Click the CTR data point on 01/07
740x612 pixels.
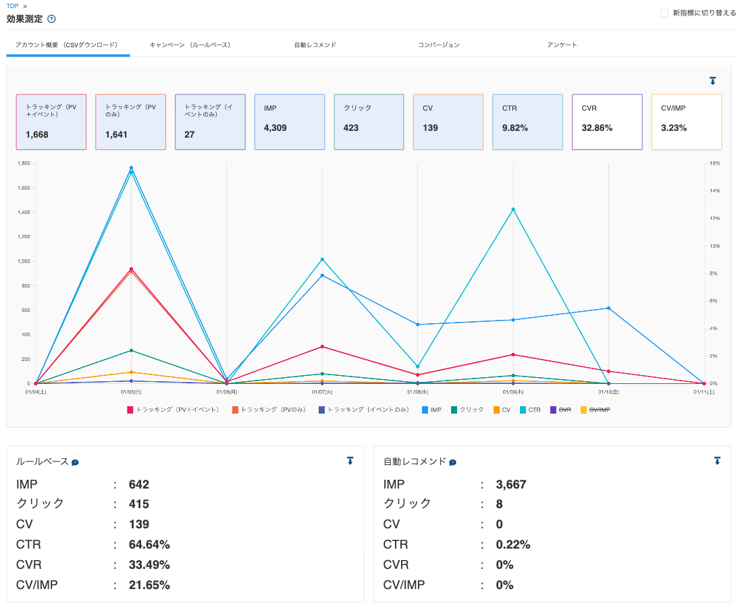322,259
